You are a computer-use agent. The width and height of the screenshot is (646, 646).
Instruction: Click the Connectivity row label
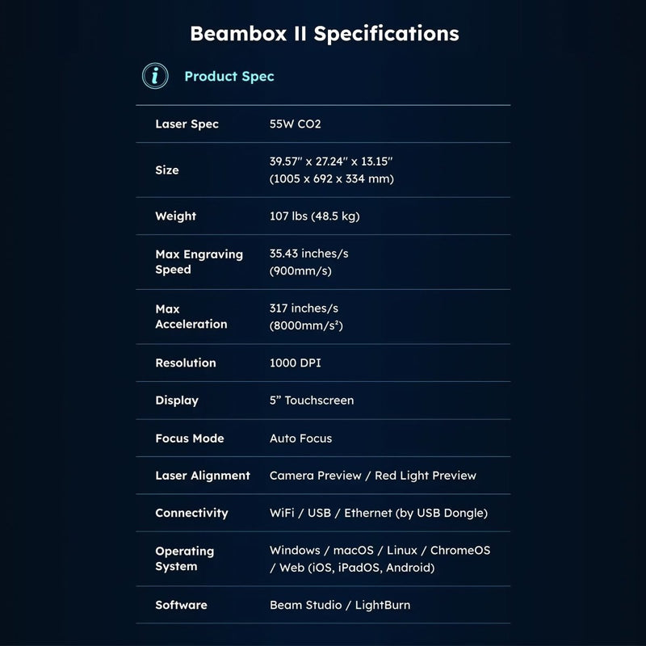(191, 513)
